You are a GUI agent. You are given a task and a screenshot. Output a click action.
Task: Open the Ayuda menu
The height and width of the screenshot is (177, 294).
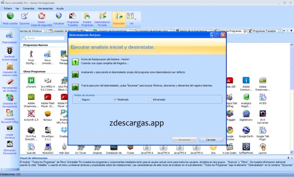click(x=60, y=9)
